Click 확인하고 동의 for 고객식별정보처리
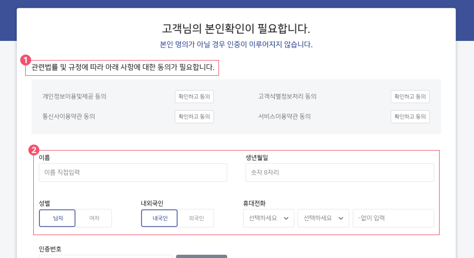The width and height of the screenshot is (474, 258). click(x=410, y=97)
